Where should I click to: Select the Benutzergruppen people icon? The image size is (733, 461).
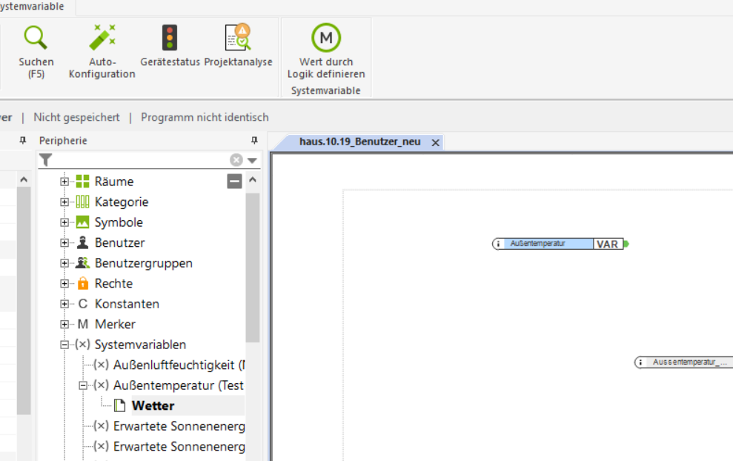83,263
